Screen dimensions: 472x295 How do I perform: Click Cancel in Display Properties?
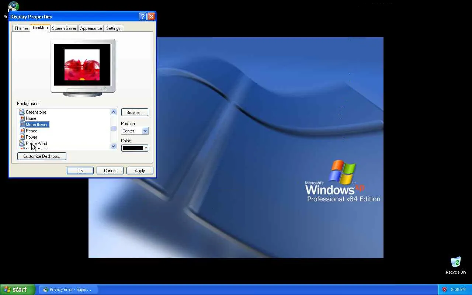[x=110, y=171]
